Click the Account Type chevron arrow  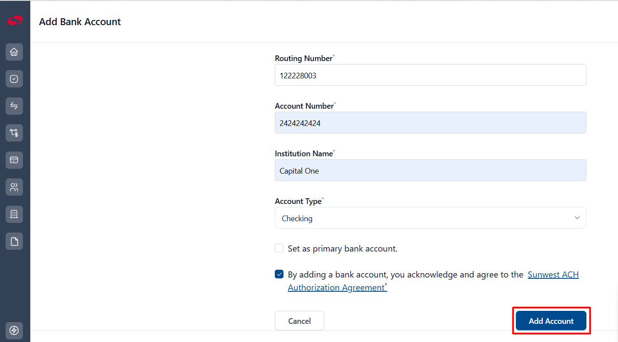(x=577, y=218)
